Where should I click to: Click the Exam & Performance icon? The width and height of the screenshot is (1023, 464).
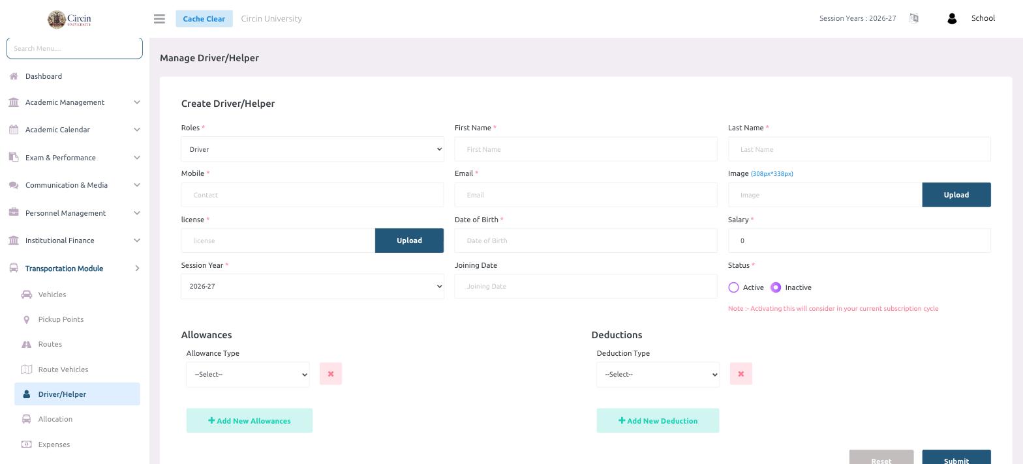[x=14, y=157]
